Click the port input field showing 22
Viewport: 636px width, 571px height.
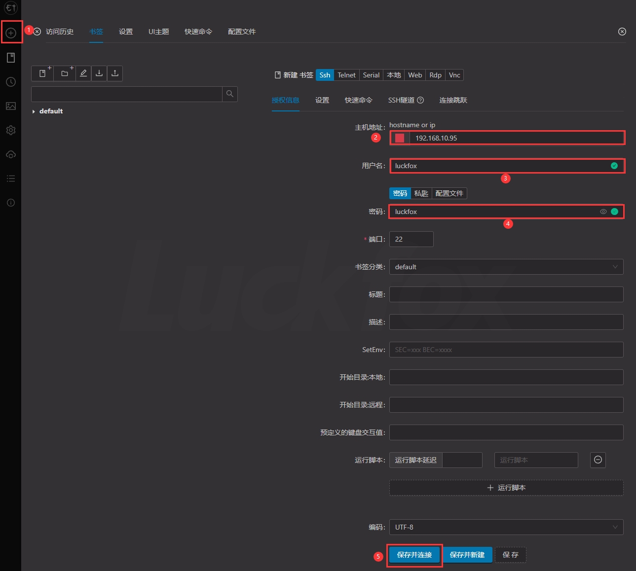[411, 239]
